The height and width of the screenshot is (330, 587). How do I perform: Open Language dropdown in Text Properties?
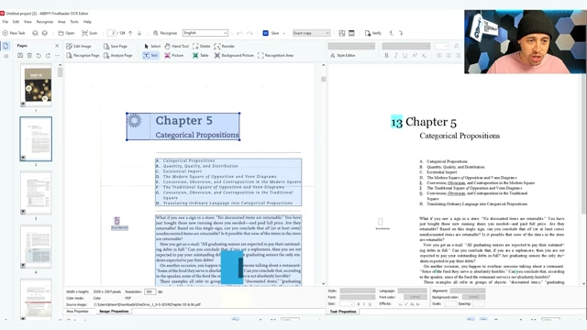click(412, 291)
